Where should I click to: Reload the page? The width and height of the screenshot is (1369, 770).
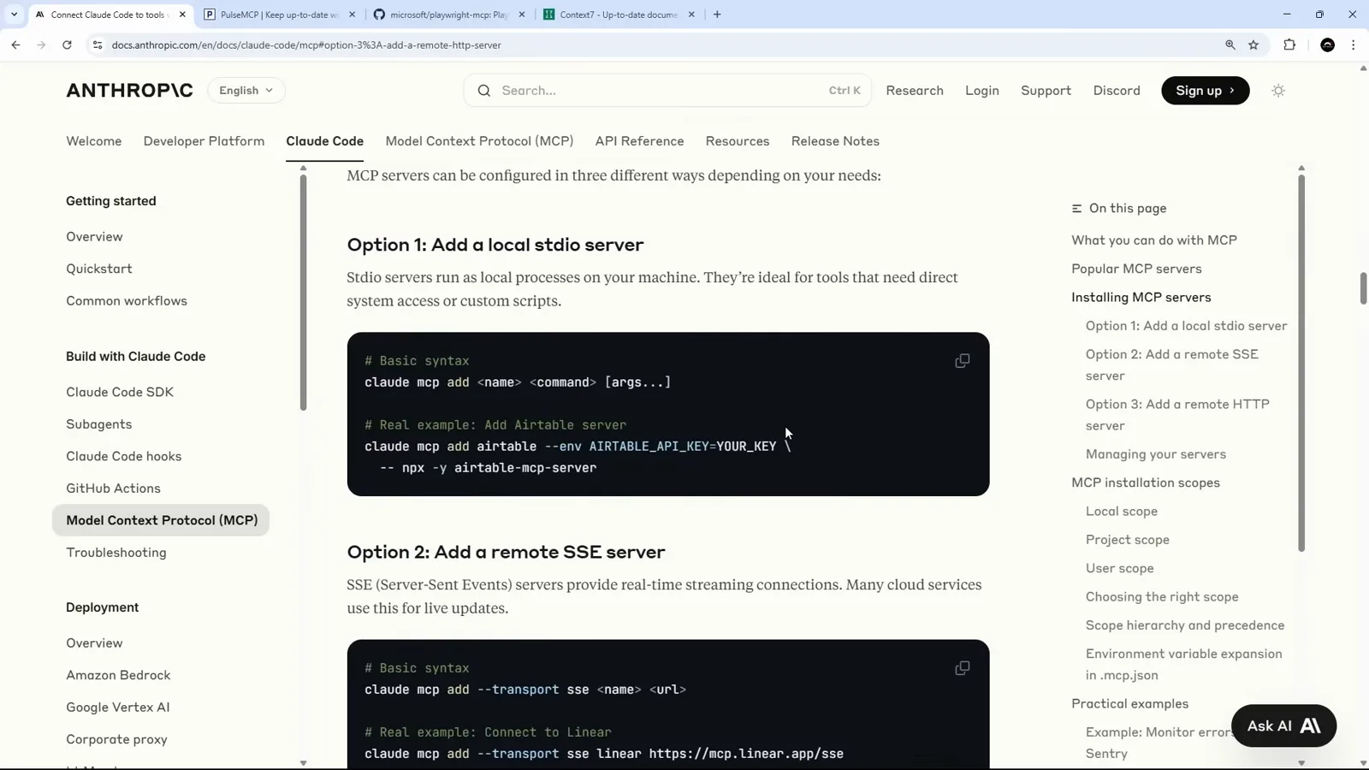tap(67, 44)
